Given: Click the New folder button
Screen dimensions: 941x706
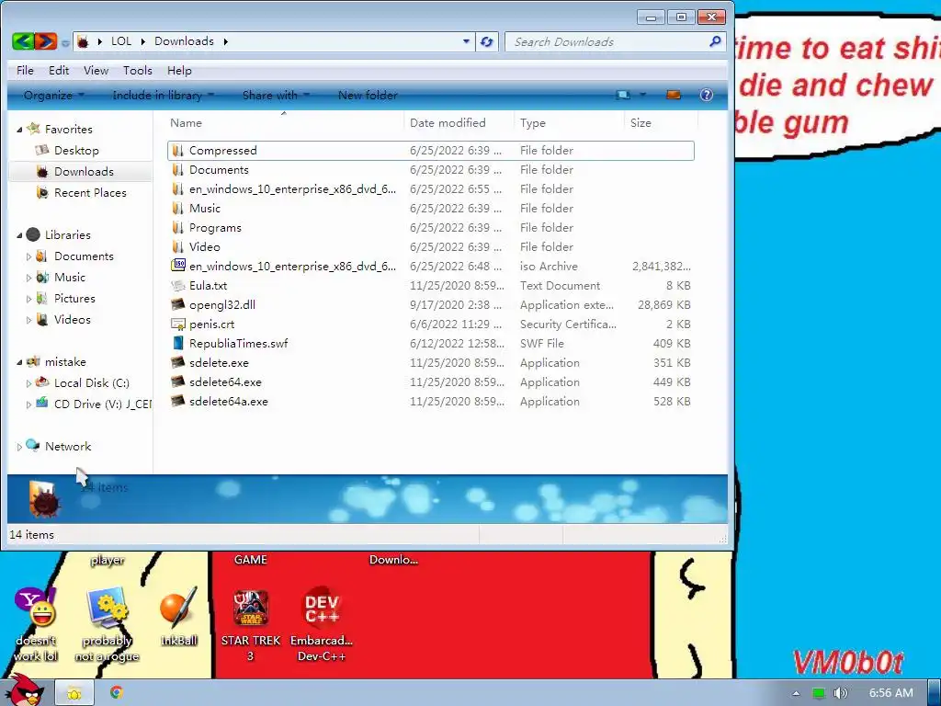Looking at the screenshot, I should tap(368, 95).
